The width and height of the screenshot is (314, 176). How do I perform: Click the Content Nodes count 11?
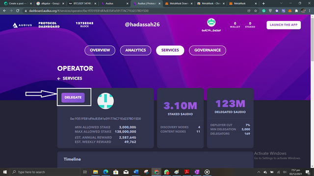(198, 132)
